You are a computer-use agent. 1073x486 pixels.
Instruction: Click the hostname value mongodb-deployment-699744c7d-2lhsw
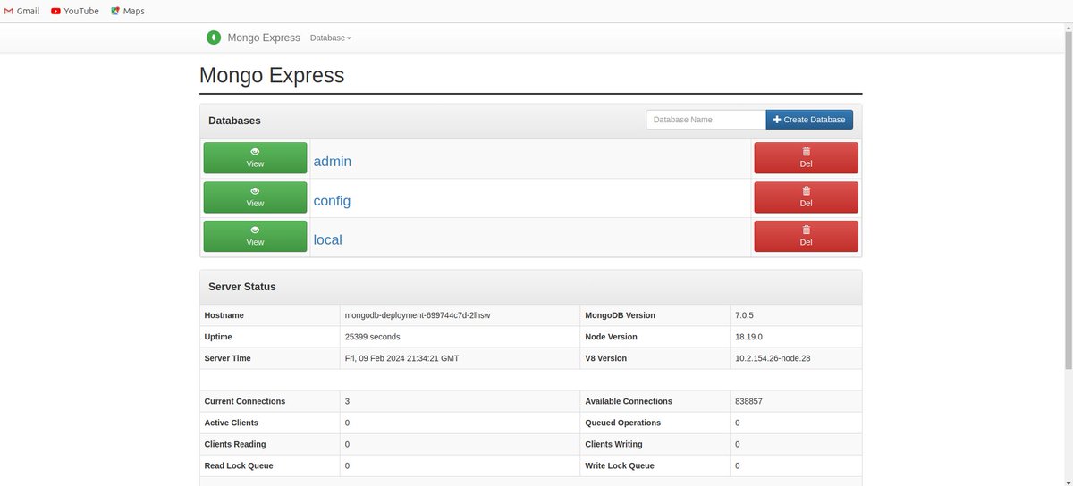418,315
